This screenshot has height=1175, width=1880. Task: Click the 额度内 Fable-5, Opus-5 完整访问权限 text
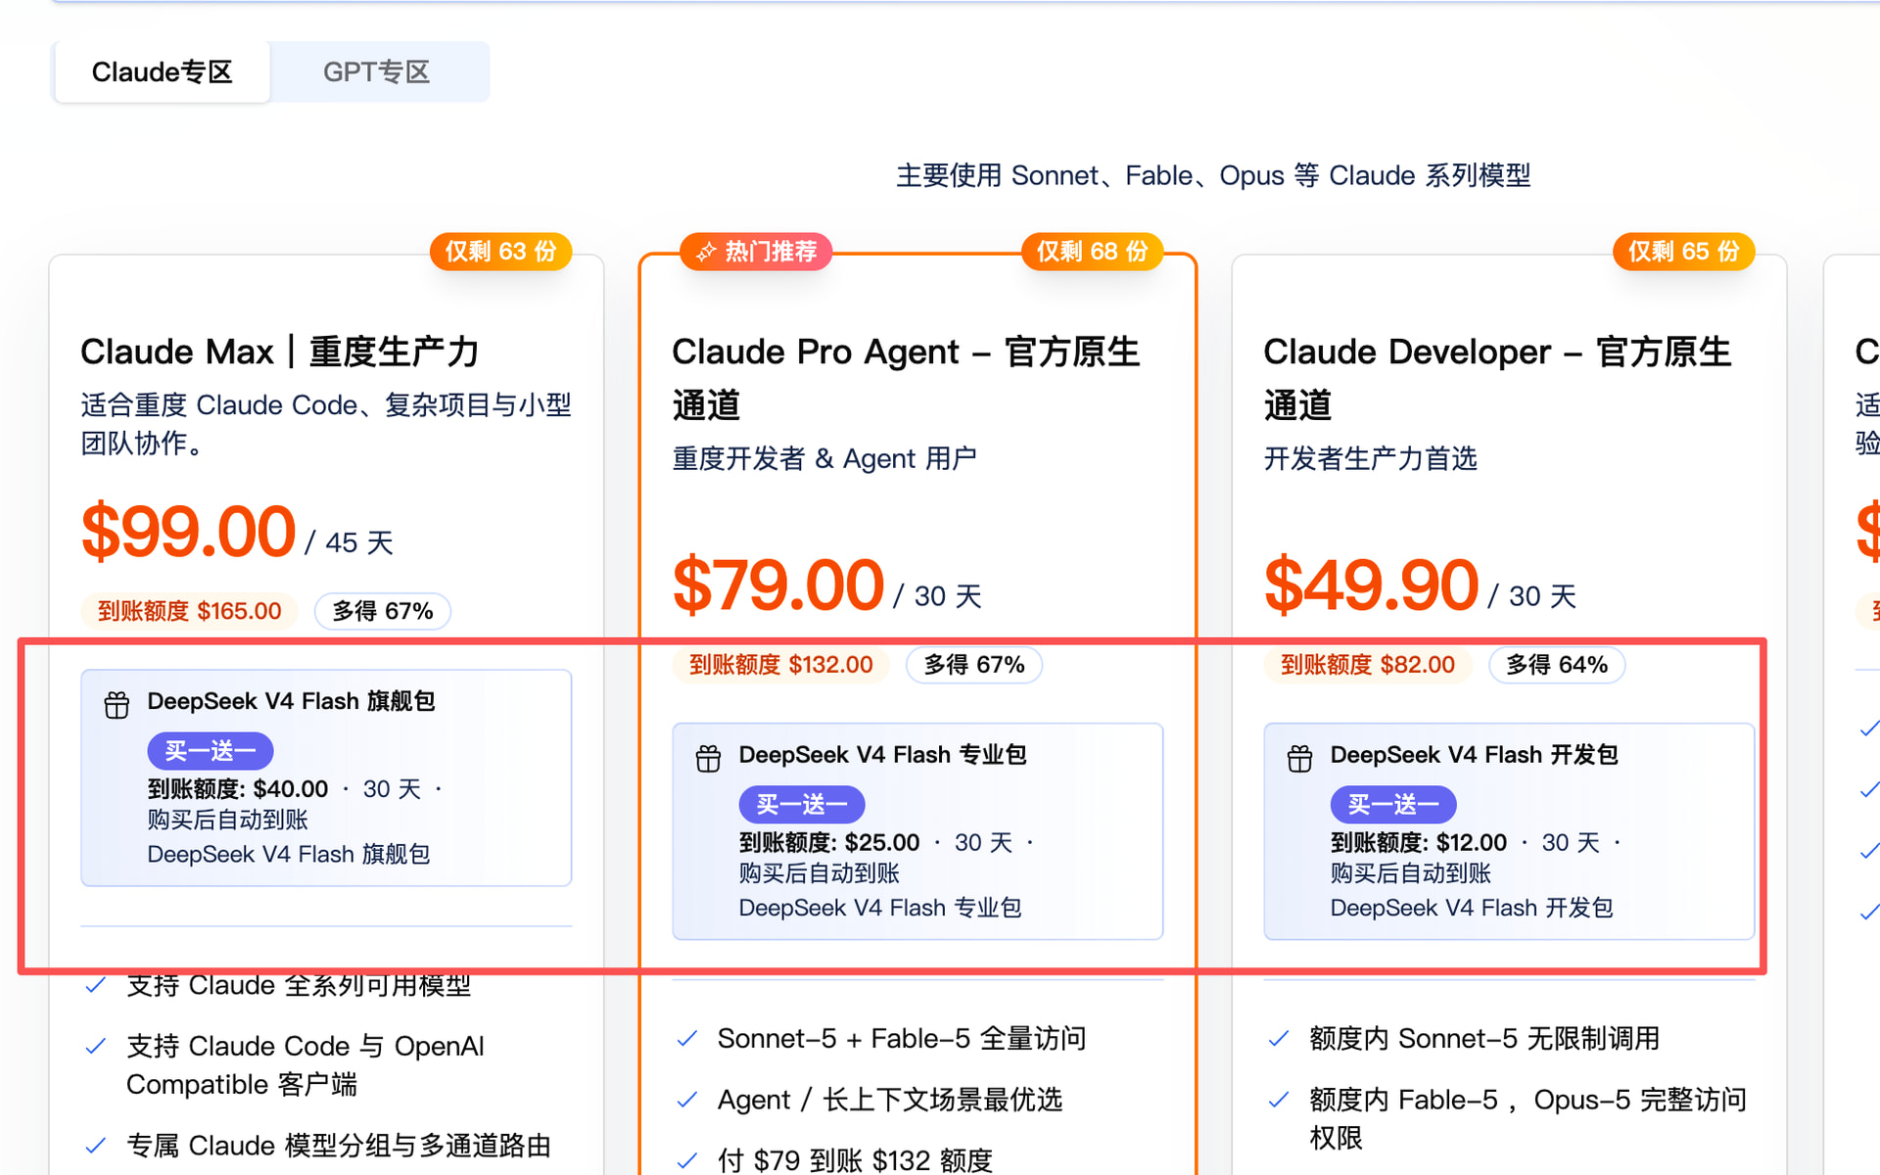(1528, 1119)
